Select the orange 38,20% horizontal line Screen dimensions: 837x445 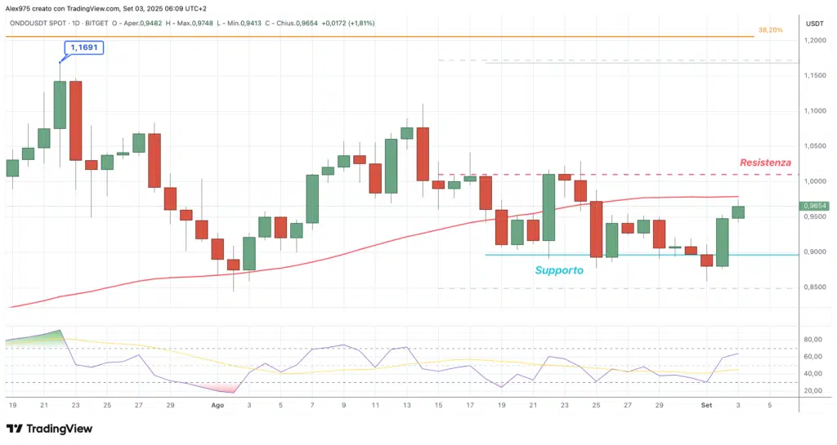point(409,36)
